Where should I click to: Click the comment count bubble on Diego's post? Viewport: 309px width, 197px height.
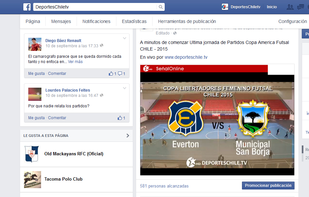pos(120,74)
